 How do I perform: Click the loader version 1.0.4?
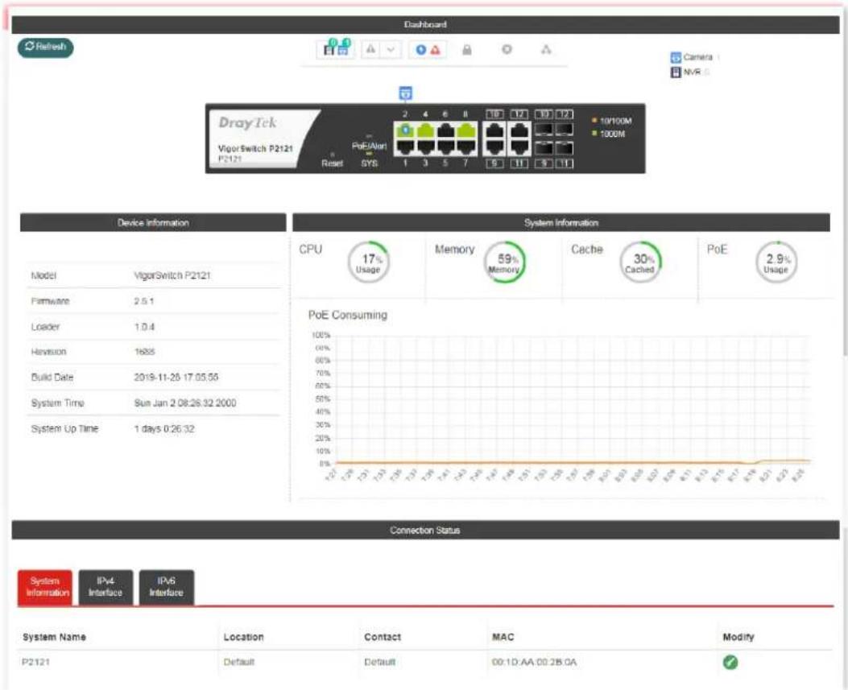(x=144, y=327)
